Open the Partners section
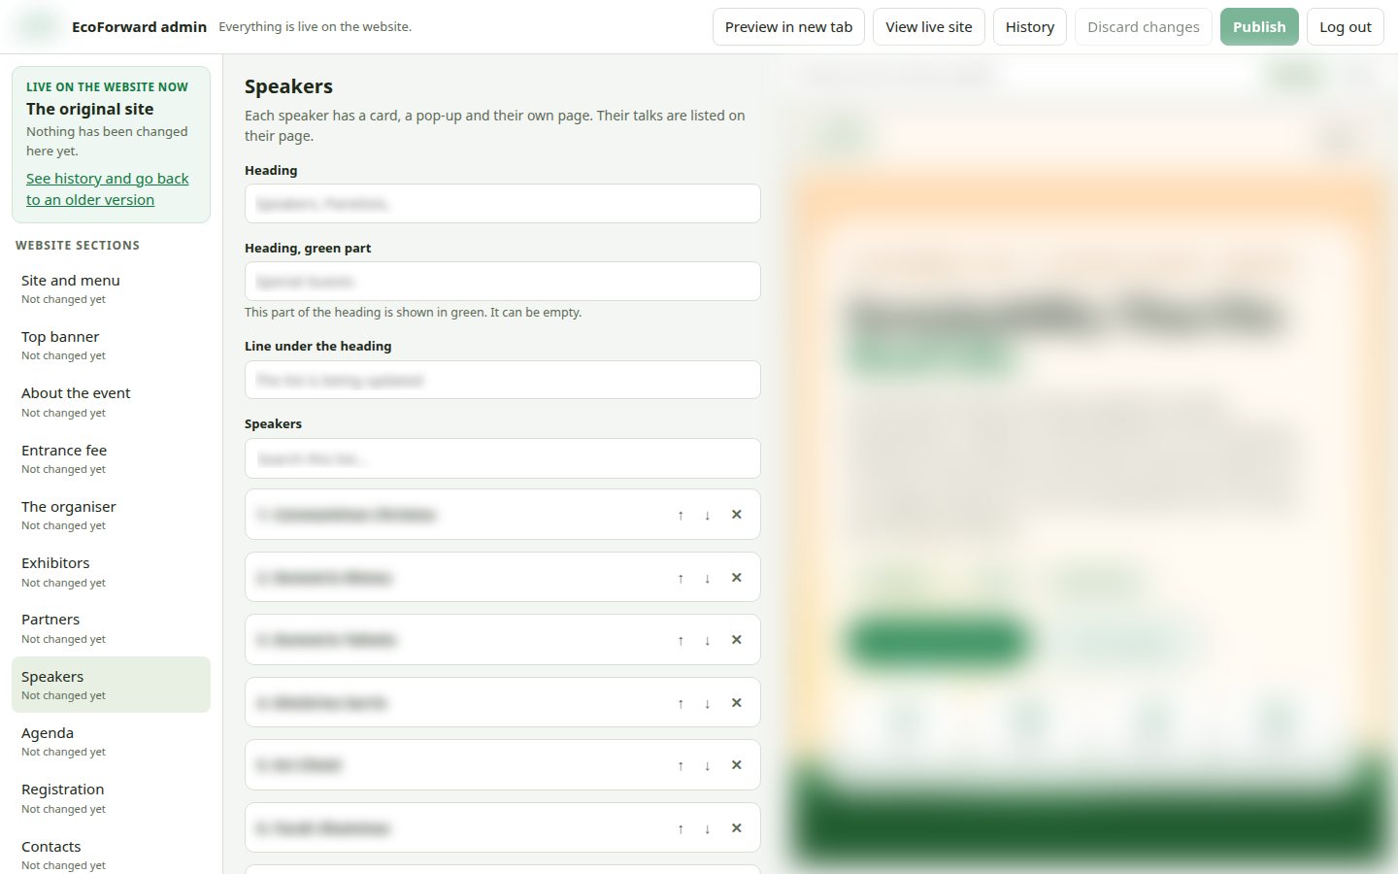This screenshot has width=1398, height=874. pos(111,628)
